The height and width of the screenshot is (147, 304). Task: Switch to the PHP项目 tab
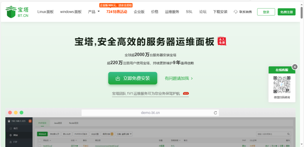pos(42,123)
